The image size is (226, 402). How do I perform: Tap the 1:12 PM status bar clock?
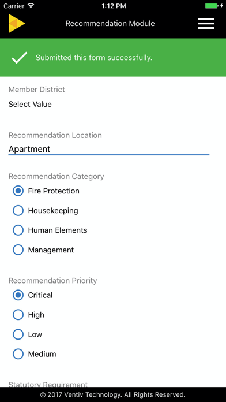(114, 6)
